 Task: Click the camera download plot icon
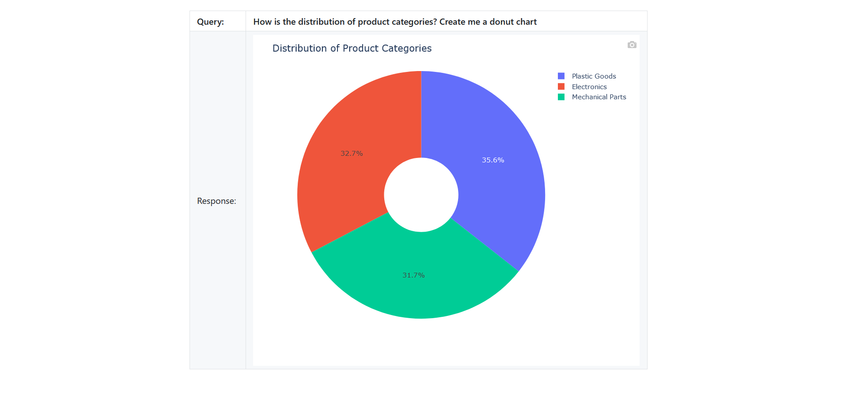pyautogui.click(x=632, y=45)
